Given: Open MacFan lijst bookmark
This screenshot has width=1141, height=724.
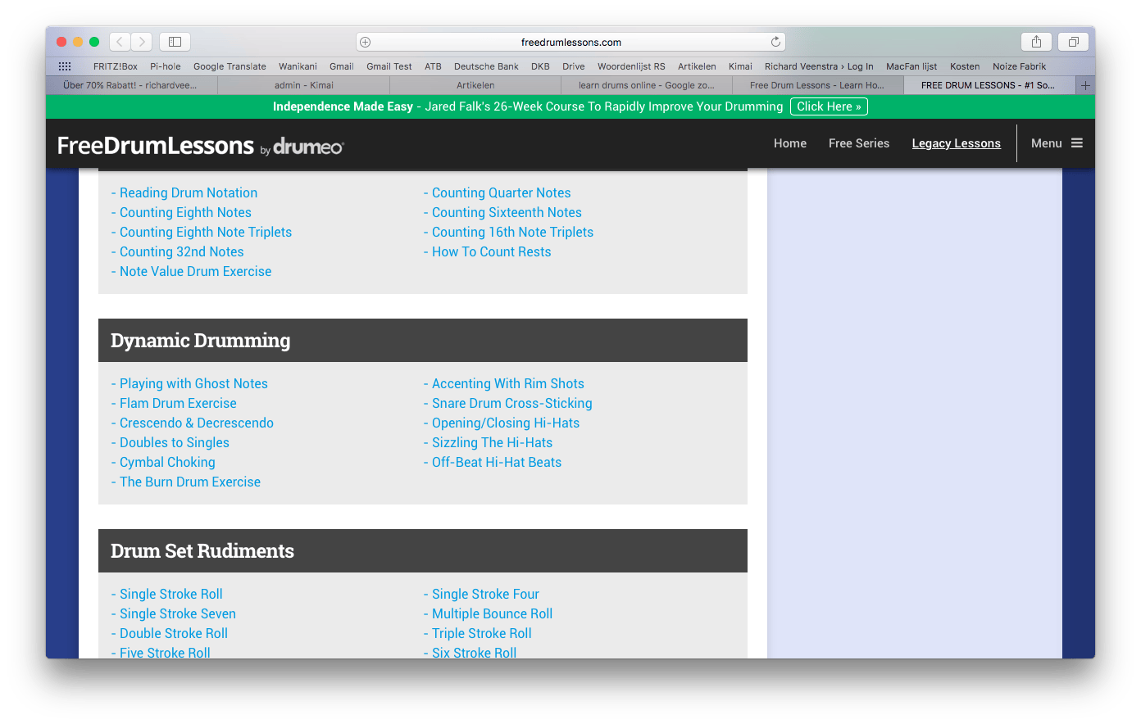Looking at the screenshot, I should [911, 66].
